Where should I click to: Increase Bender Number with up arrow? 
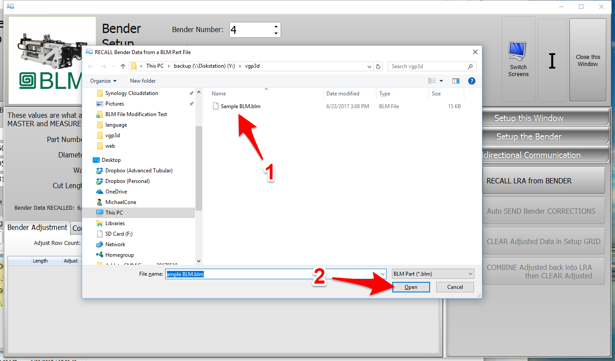click(276, 26)
